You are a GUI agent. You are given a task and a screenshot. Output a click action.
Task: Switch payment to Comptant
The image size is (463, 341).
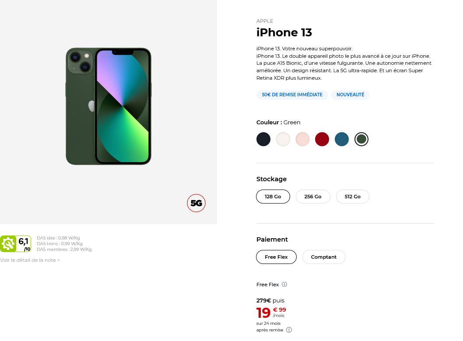pos(324,257)
